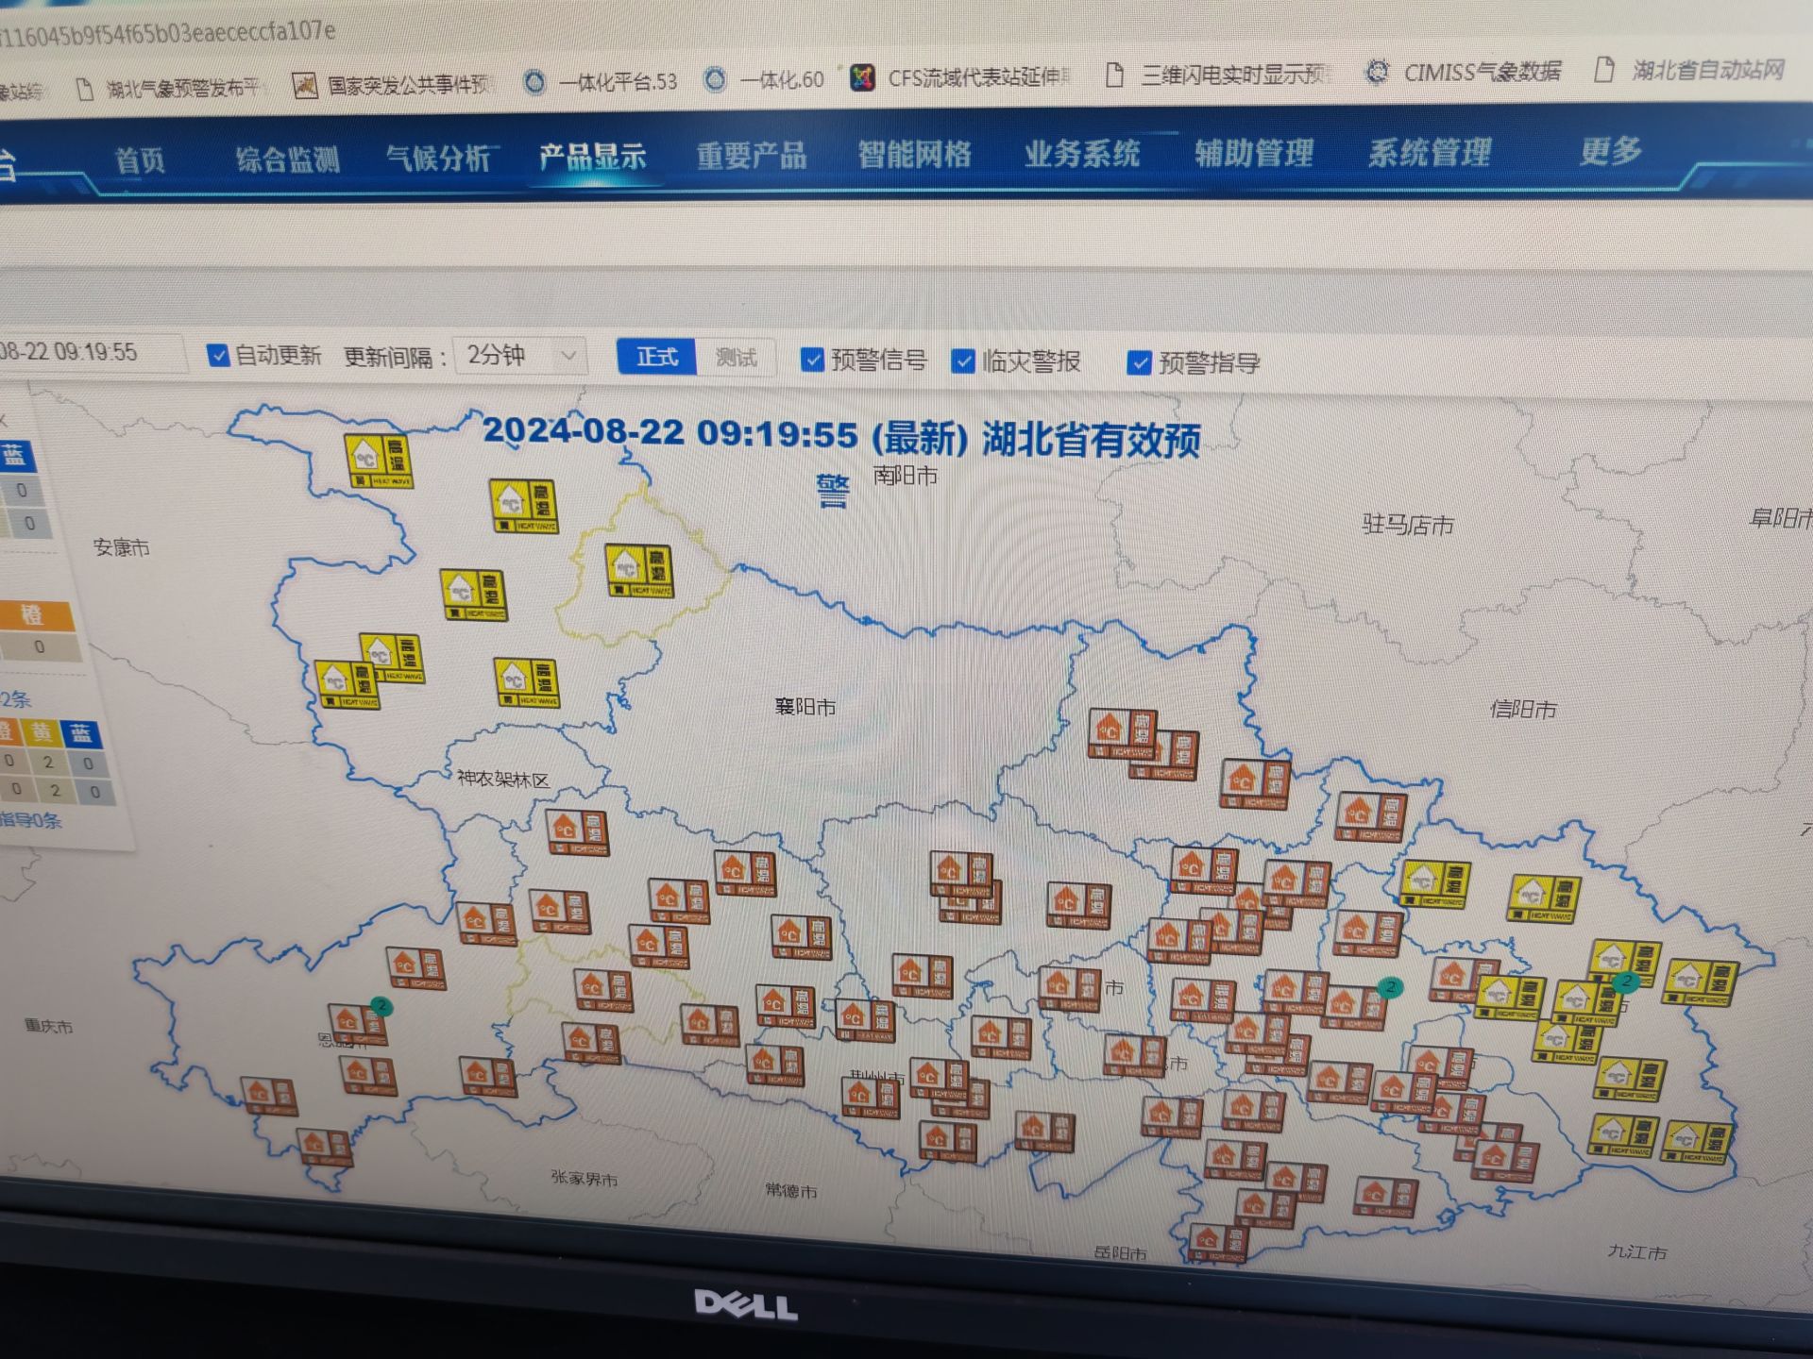Screen dimensions: 1813x1359
Task: Click the 襄阳市 map label
Action: click(x=805, y=707)
